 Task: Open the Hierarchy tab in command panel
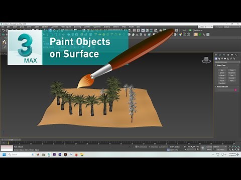click(x=224, y=54)
